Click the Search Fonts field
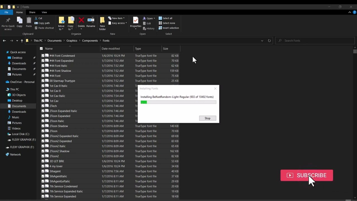The image size is (357, 201). click(x=315, y=40)
